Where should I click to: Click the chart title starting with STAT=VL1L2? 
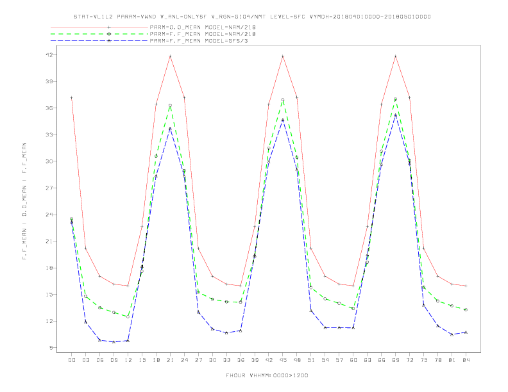pyautogui.click(x=252, y=17)
